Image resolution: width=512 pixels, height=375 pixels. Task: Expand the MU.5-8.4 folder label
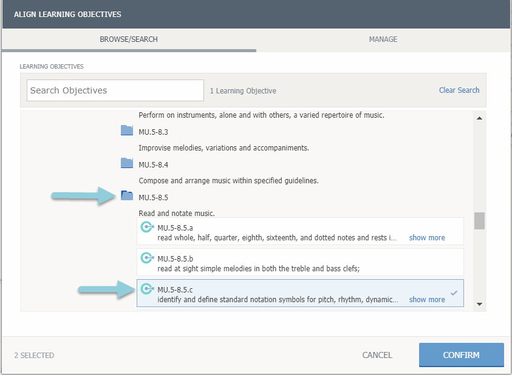coord(153,164)
